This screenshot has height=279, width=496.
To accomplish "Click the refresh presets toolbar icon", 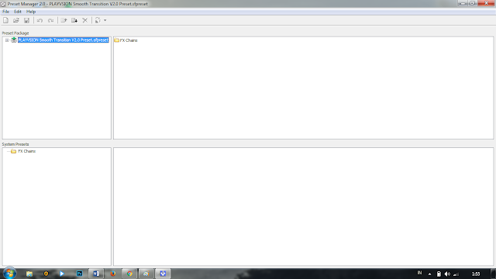I will click(x=98, y=20).
